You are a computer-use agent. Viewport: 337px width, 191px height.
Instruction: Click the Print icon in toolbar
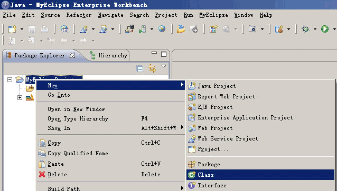point(44,29)
